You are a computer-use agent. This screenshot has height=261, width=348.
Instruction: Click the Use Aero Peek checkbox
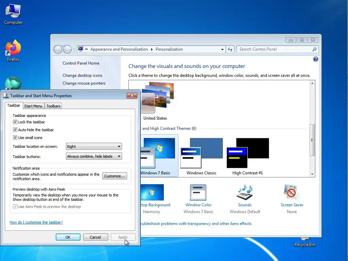15,206
